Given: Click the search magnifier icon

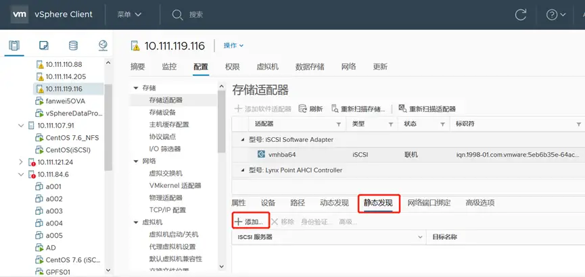Looking at the screenshot, I should coord(177,15).
